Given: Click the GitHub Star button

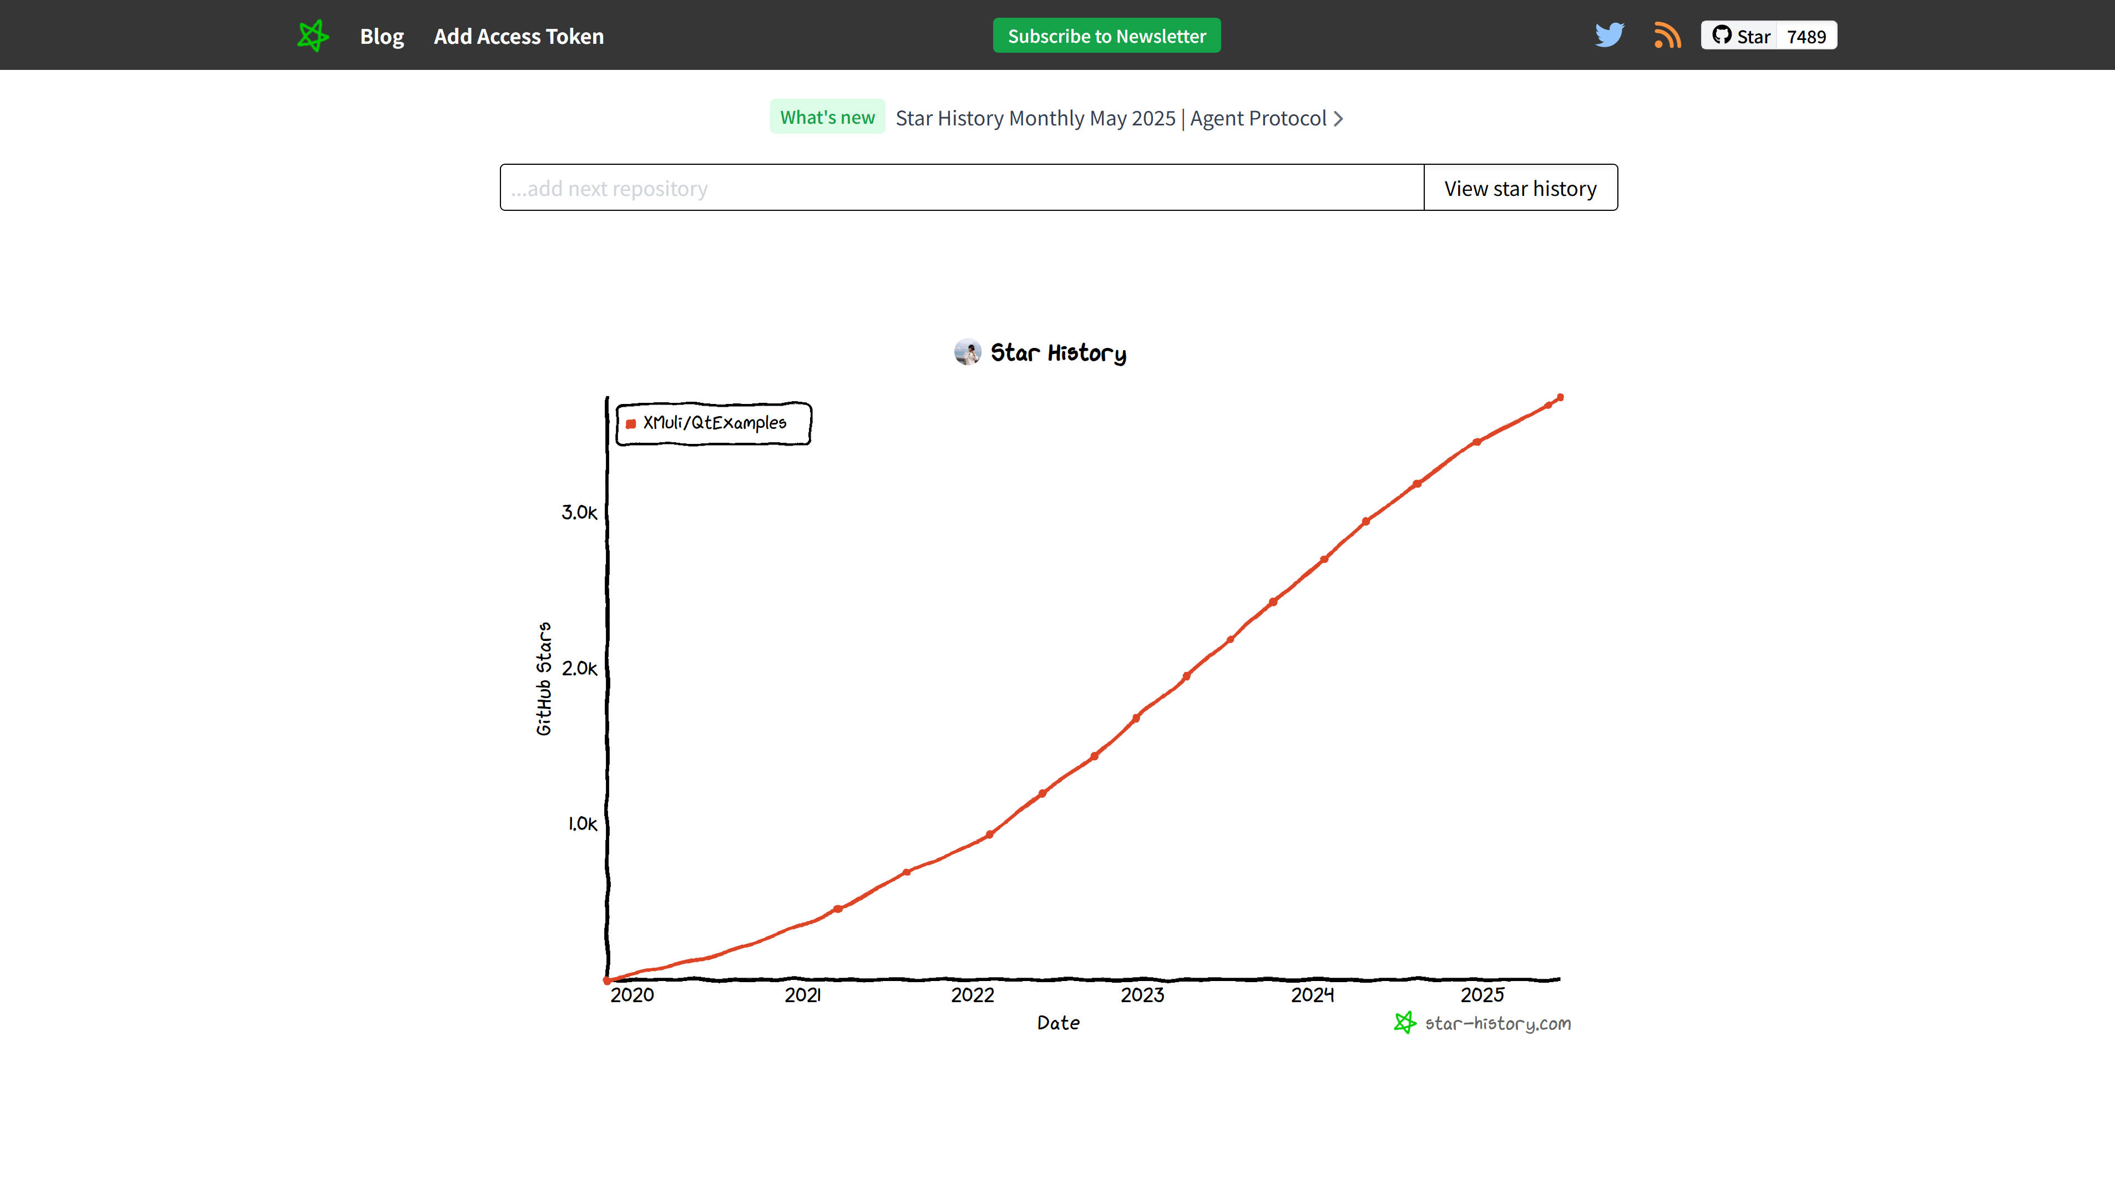Looking at the screenshot, I should 1740,36.
